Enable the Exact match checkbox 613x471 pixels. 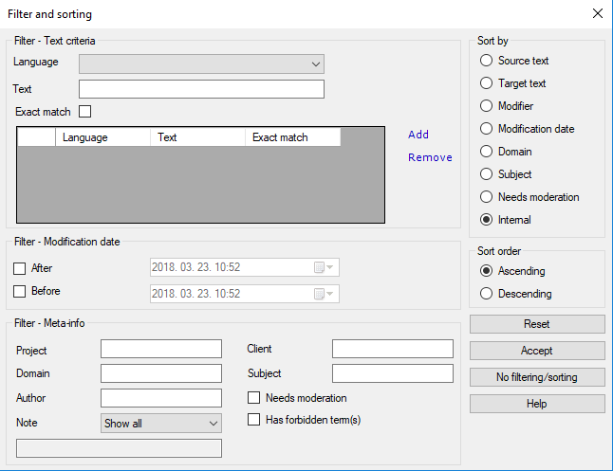[x=85, y=112]
